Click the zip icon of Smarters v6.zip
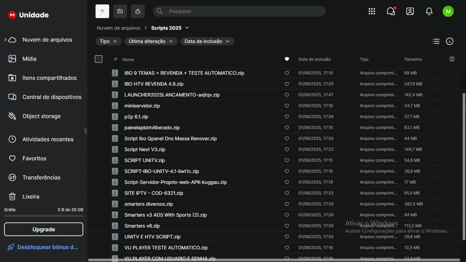This screenshot has height=262, width=466. (115, 226)
